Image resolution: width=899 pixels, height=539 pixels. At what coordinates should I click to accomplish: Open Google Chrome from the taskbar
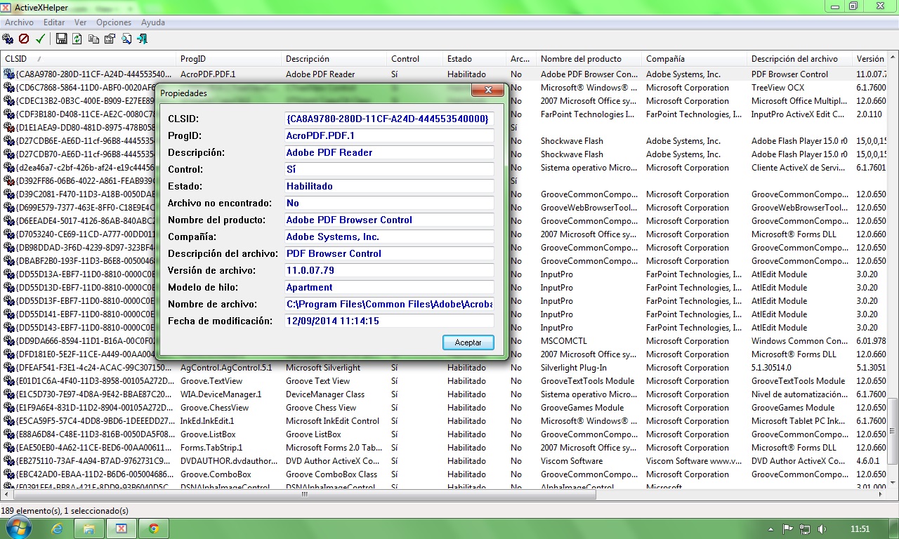point(154,528)
